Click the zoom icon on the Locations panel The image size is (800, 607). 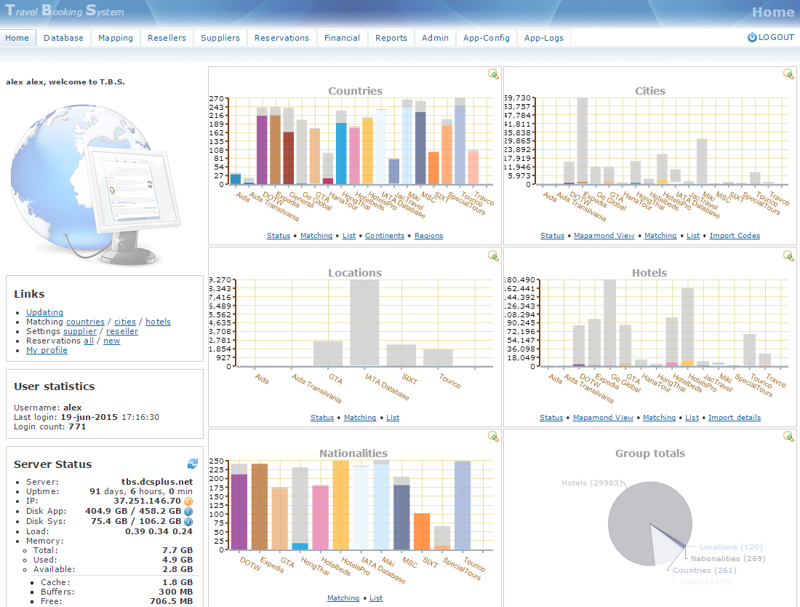pos(493,255)
